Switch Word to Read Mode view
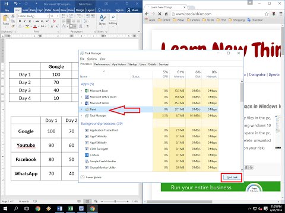Image resolution: width=285 pixels, height=213 pixels. pos(79,201)
